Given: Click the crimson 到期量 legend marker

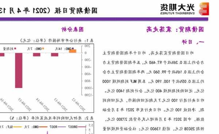Looking at the screenshot, I should pyautogui.click(x=15, y=49).
